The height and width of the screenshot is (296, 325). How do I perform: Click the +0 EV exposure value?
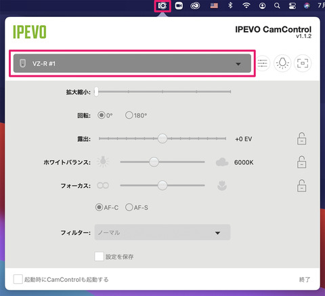click(244, 139)
